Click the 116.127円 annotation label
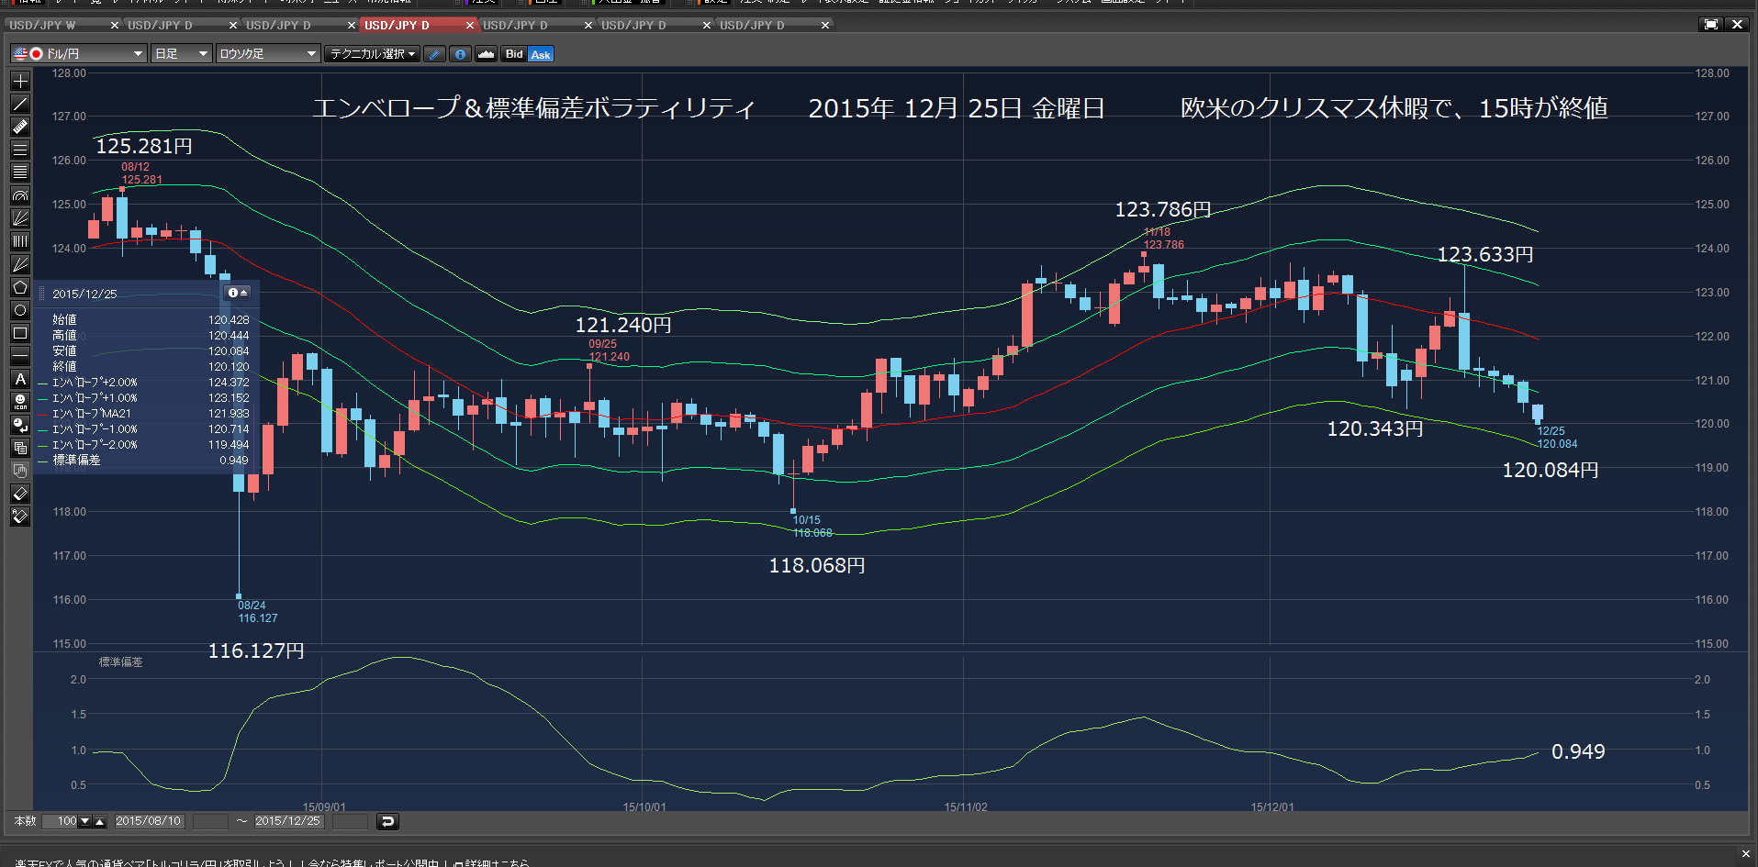The image size is (1758, 867). tap(256, 650)
